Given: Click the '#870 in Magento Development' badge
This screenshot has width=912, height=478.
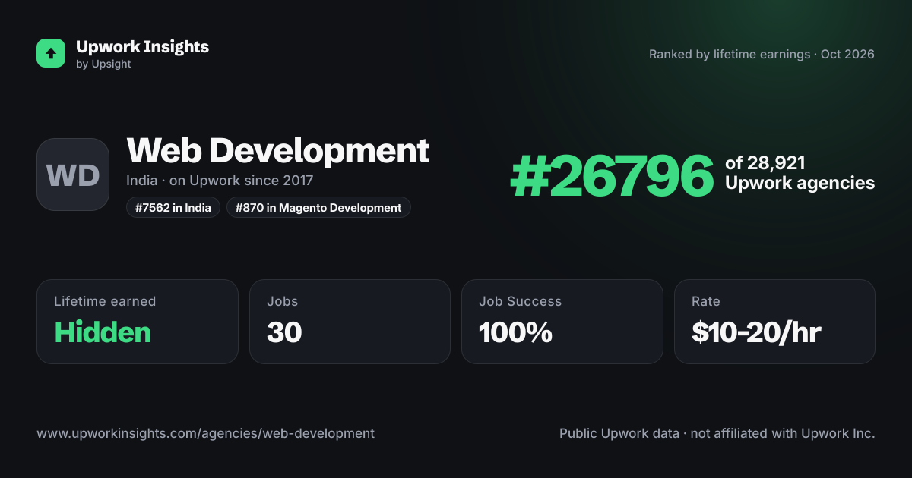Looking at the screenshot, I should tap(318, 207).
